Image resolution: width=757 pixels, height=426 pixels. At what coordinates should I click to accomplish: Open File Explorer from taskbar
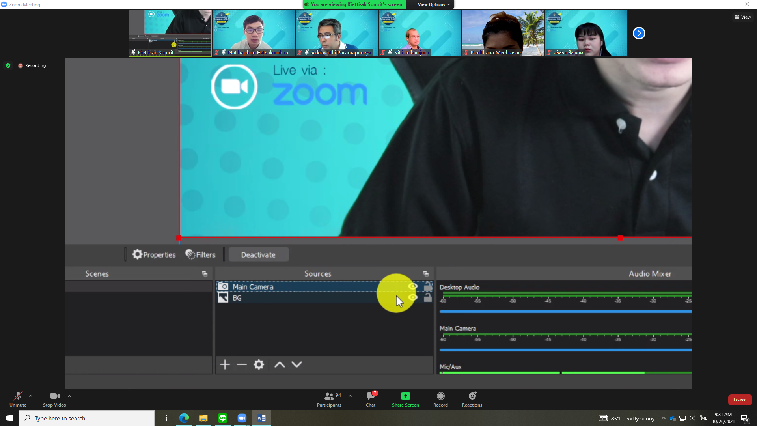(203, 418)
